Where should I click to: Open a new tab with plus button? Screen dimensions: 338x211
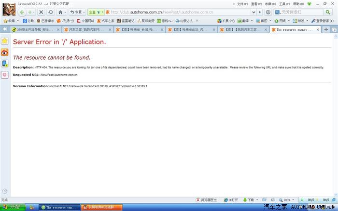(x=326, y=29)
